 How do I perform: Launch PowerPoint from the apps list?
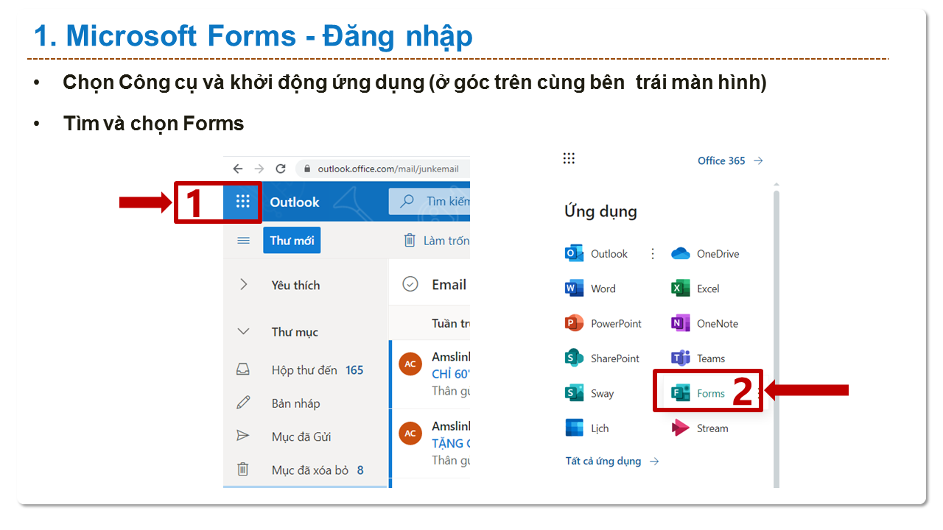point(603,324)
